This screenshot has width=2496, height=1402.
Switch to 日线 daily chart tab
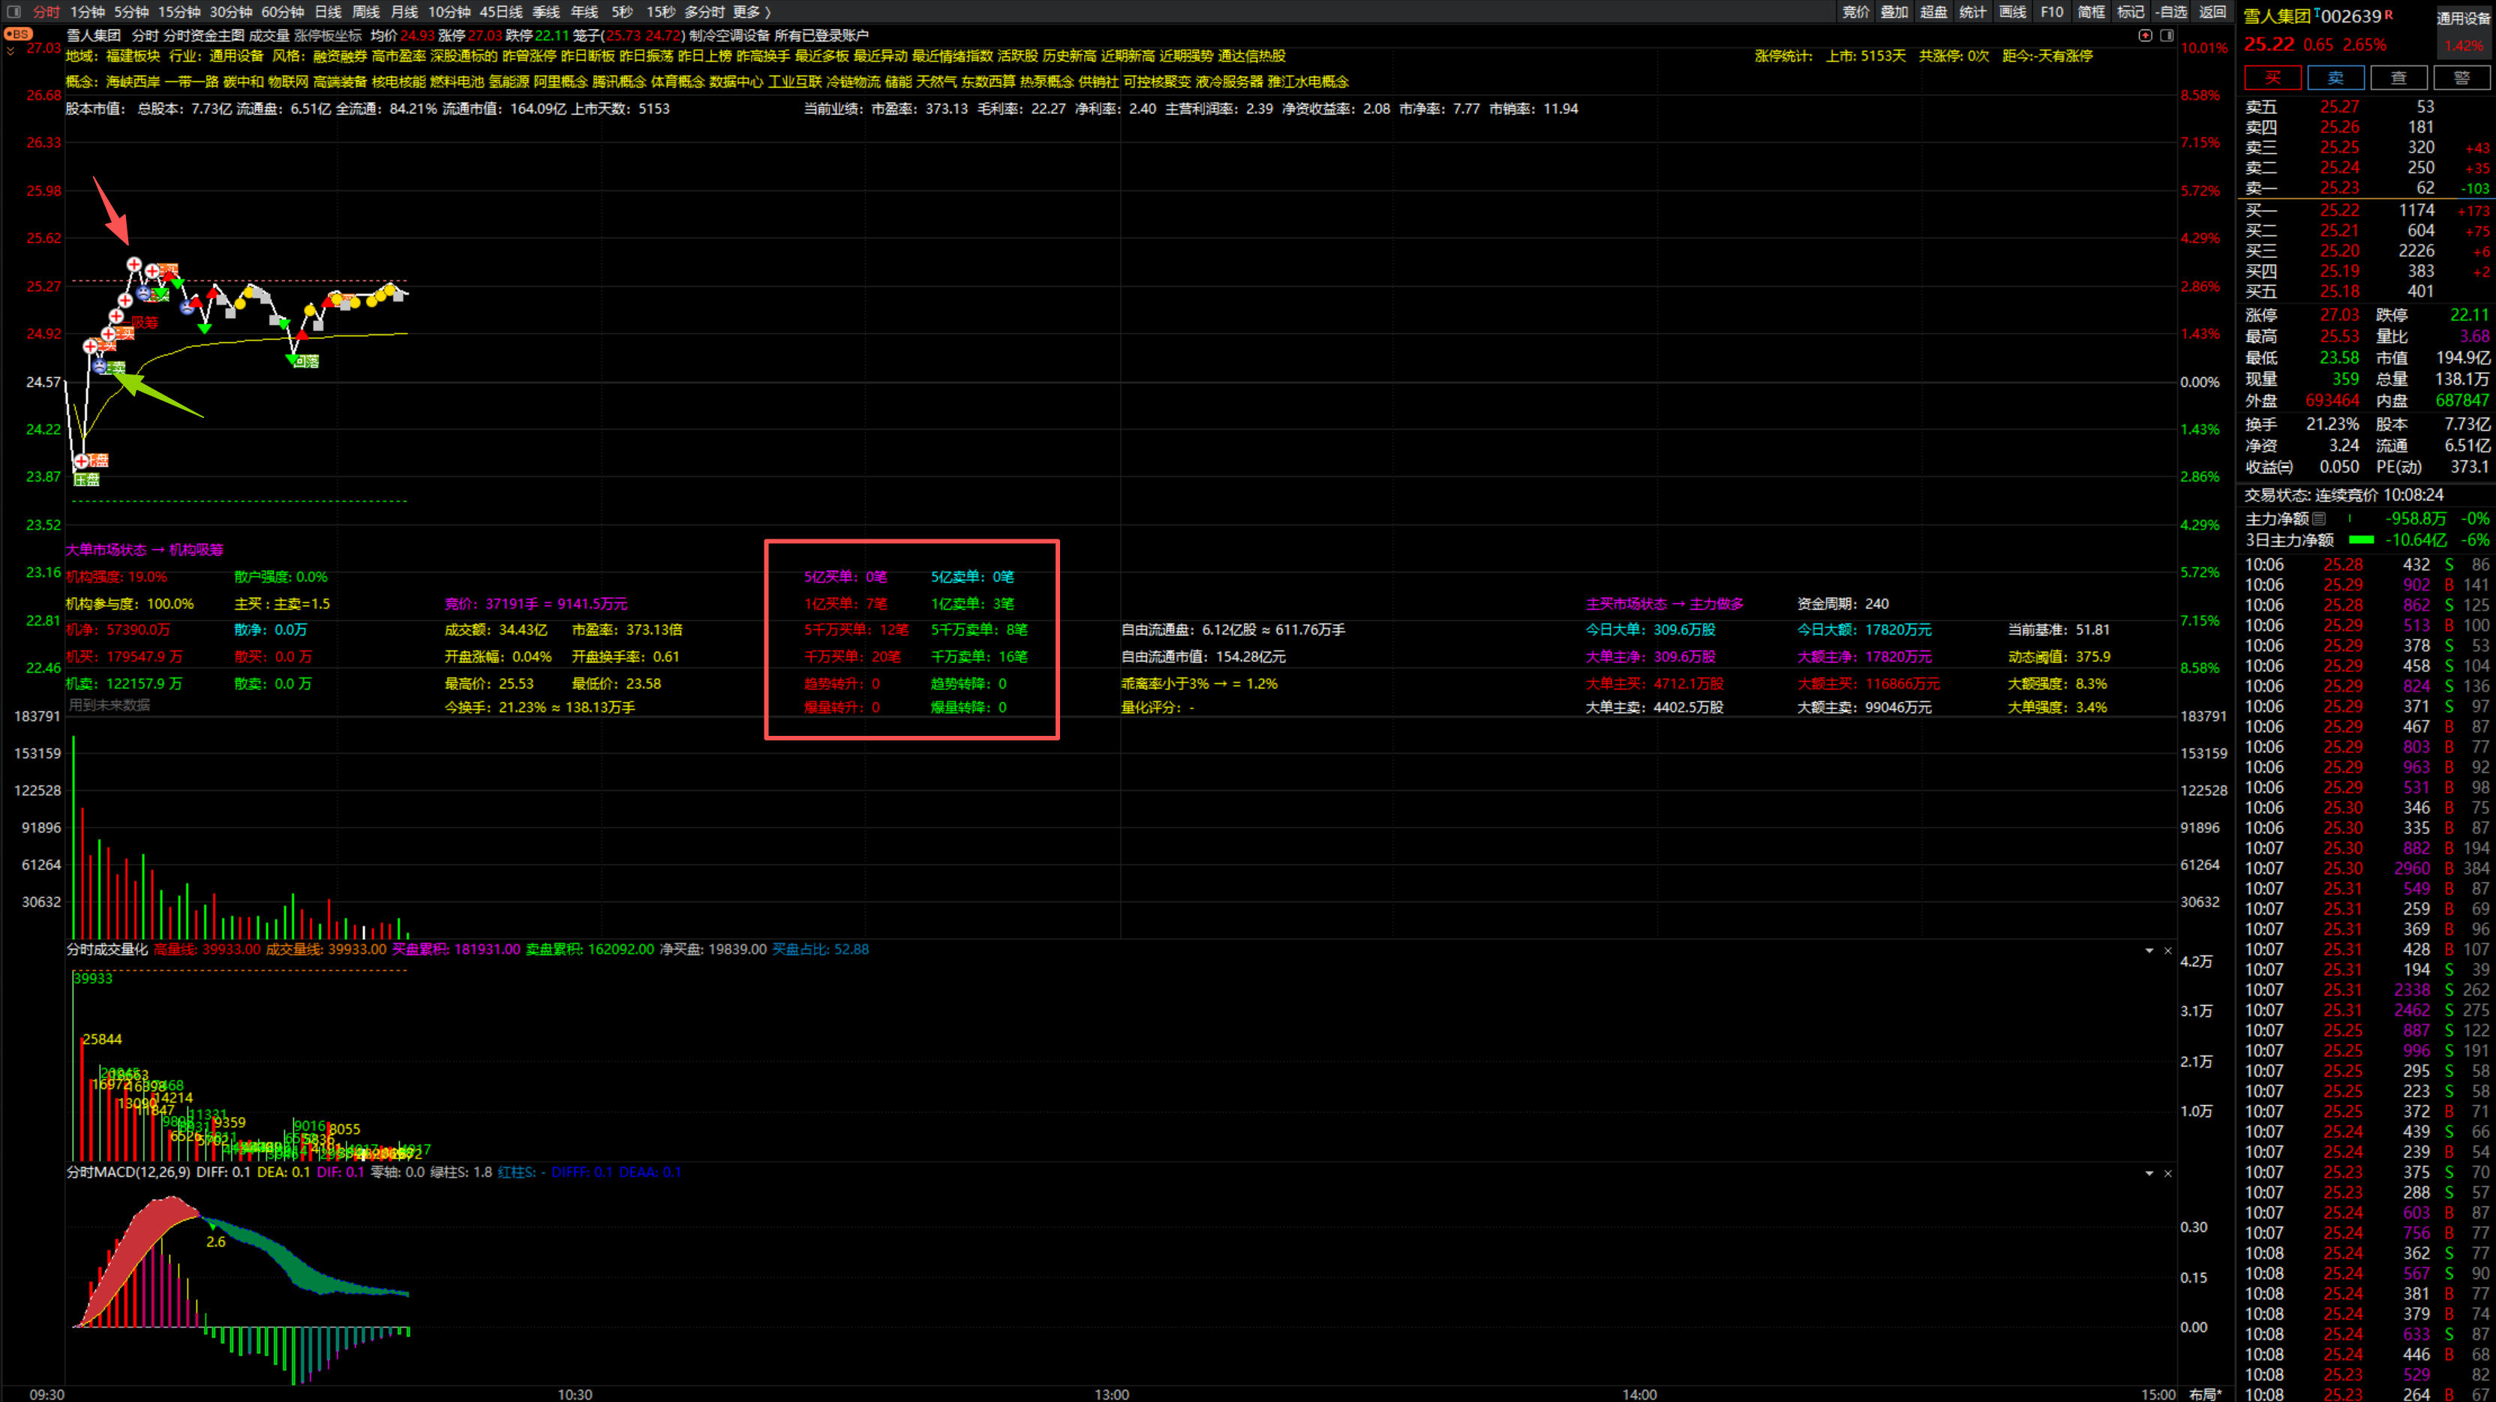[x=328, y=11]
